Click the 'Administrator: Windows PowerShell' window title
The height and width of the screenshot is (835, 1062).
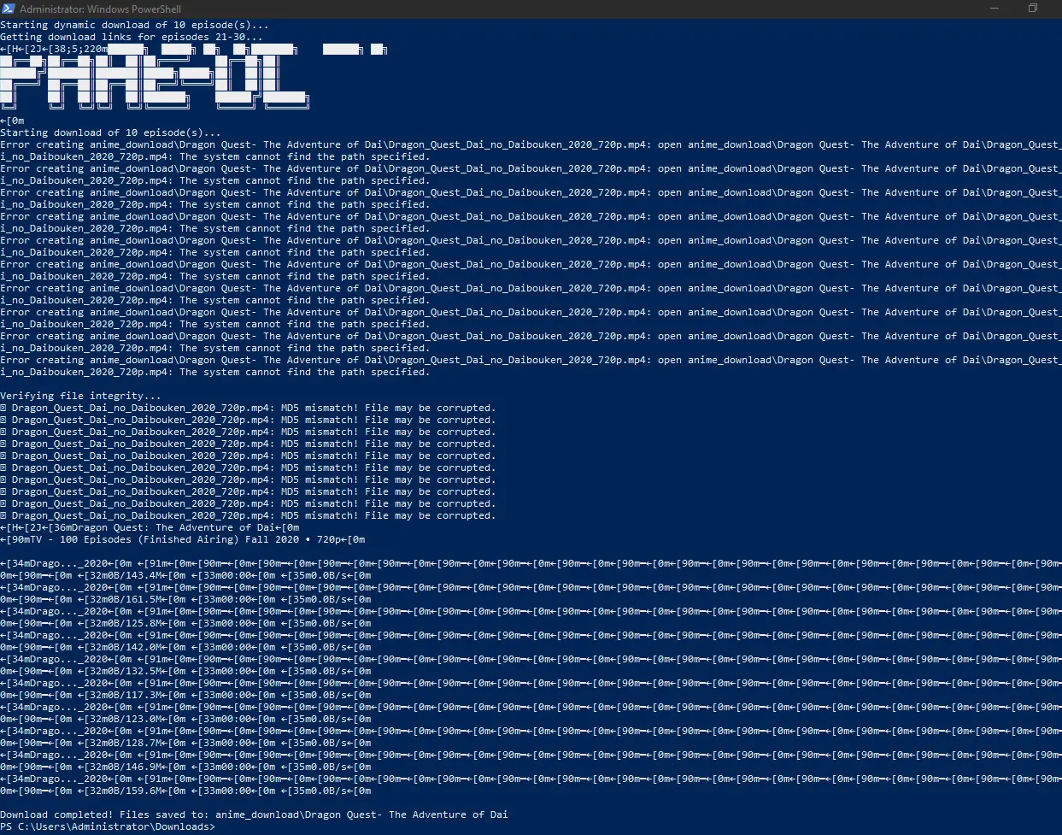click(101, 9)
